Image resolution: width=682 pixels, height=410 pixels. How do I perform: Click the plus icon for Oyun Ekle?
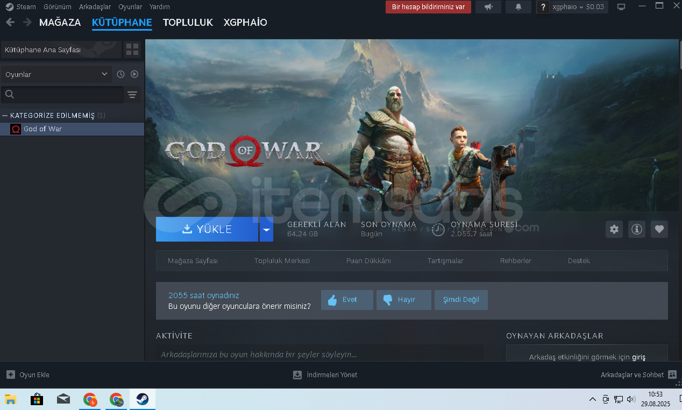click(11, 374)
